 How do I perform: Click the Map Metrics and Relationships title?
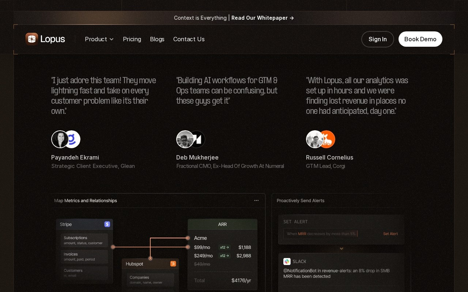(86, 200)
